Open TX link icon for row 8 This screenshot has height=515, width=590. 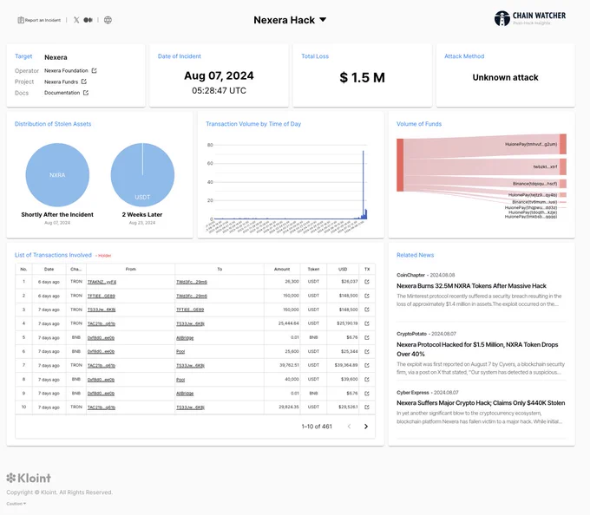point(367,379)
